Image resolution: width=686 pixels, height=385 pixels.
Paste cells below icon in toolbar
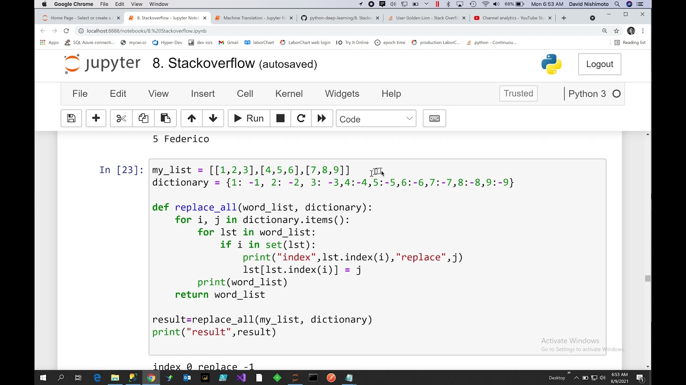166,119
